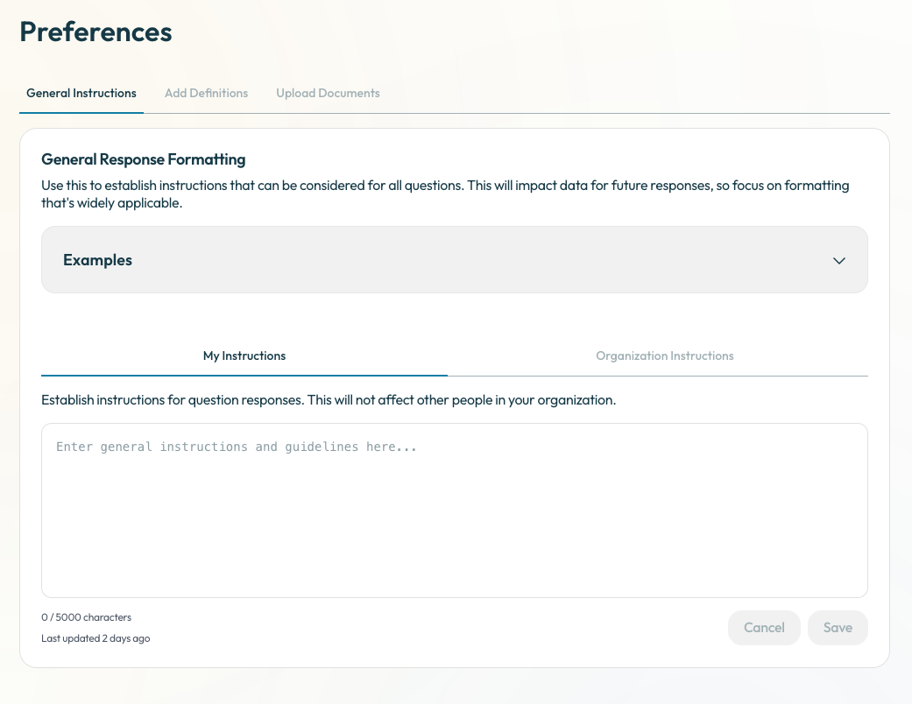Click the 'Last updated 2 days ago' text
The image size is (912, 704).
click(95, 638)
